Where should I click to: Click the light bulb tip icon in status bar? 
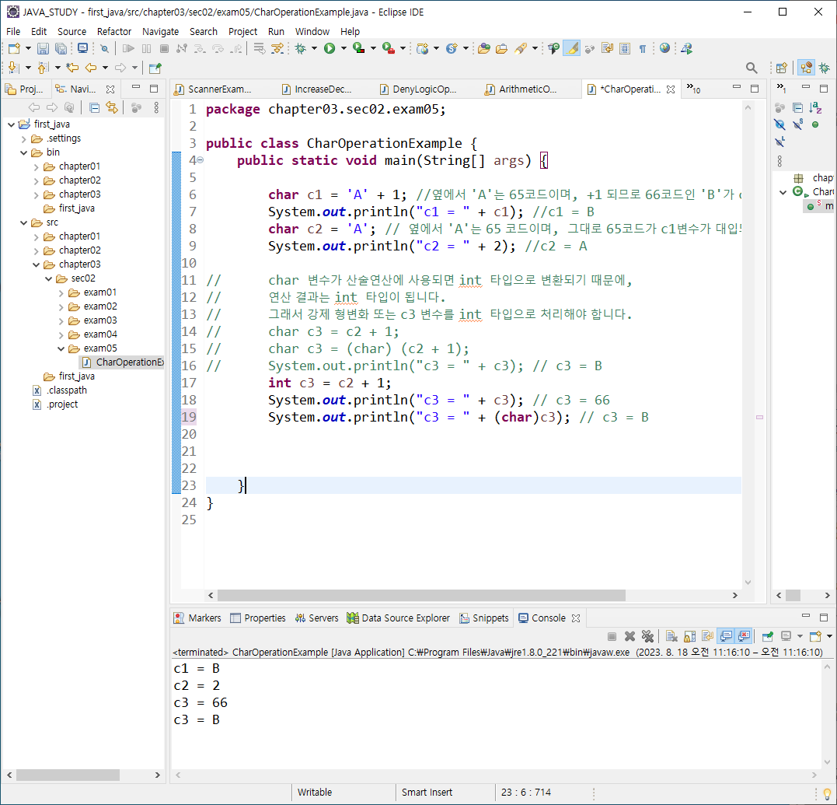click(827, 793)
